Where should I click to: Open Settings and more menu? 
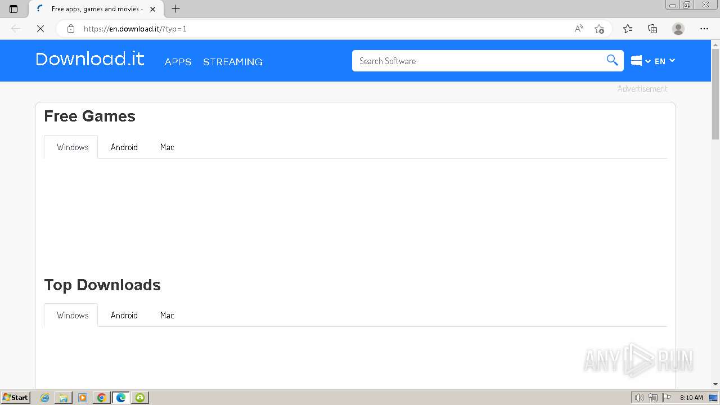(704, 29)
